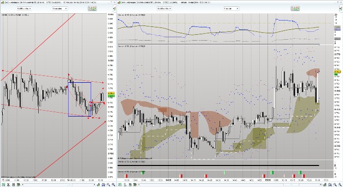
Task: Click the DAX window icon in the left chart title bar
Action: [x=2, y=2]
